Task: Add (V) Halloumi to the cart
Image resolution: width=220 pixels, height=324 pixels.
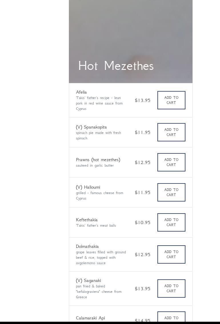Action: point(171,192)
